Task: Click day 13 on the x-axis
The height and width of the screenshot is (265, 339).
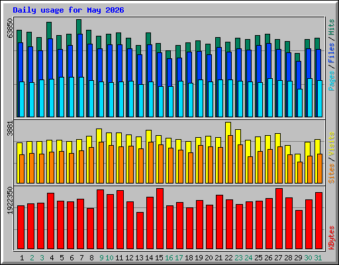Action: point(139,258)
